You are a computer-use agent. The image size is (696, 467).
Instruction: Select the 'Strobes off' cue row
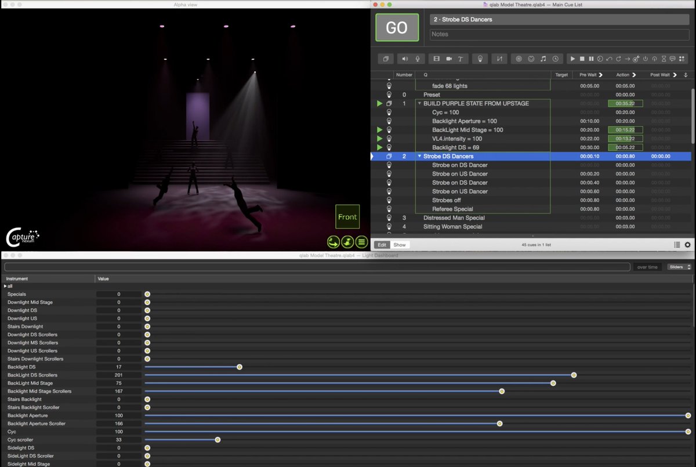(531, 200)
